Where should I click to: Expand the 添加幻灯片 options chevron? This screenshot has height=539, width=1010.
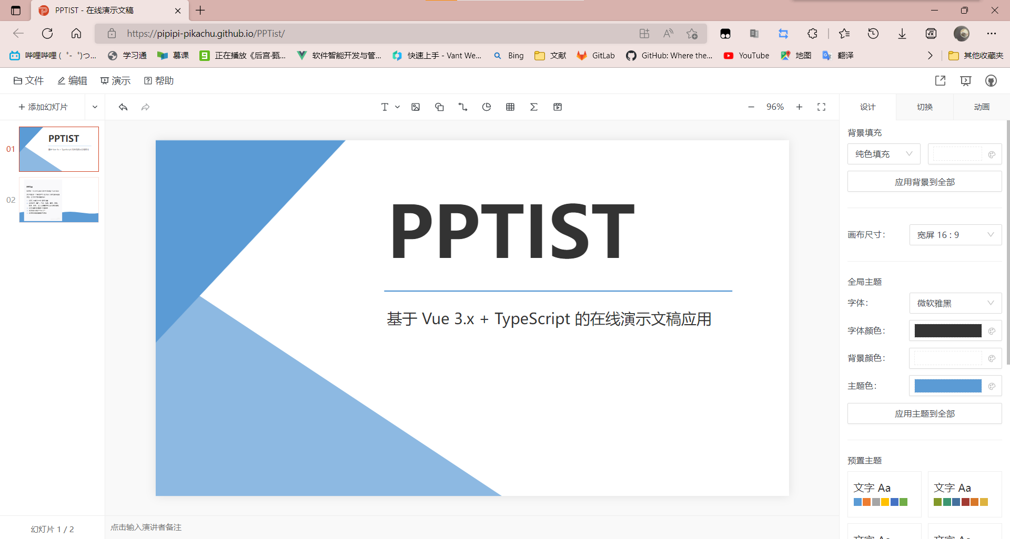pyautogui.click(x=94, y=107)
